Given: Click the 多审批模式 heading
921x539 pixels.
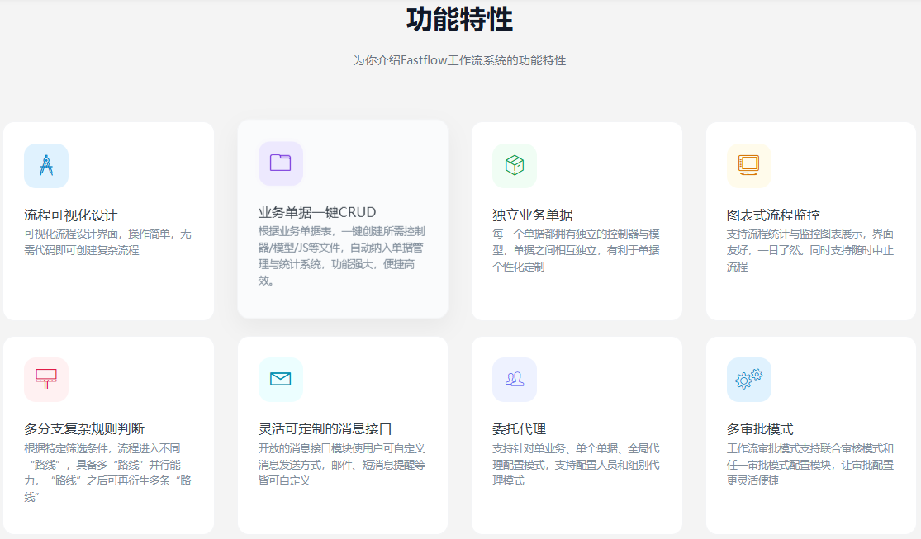Looking at the screenshot, I should click(x=760, y=429).
